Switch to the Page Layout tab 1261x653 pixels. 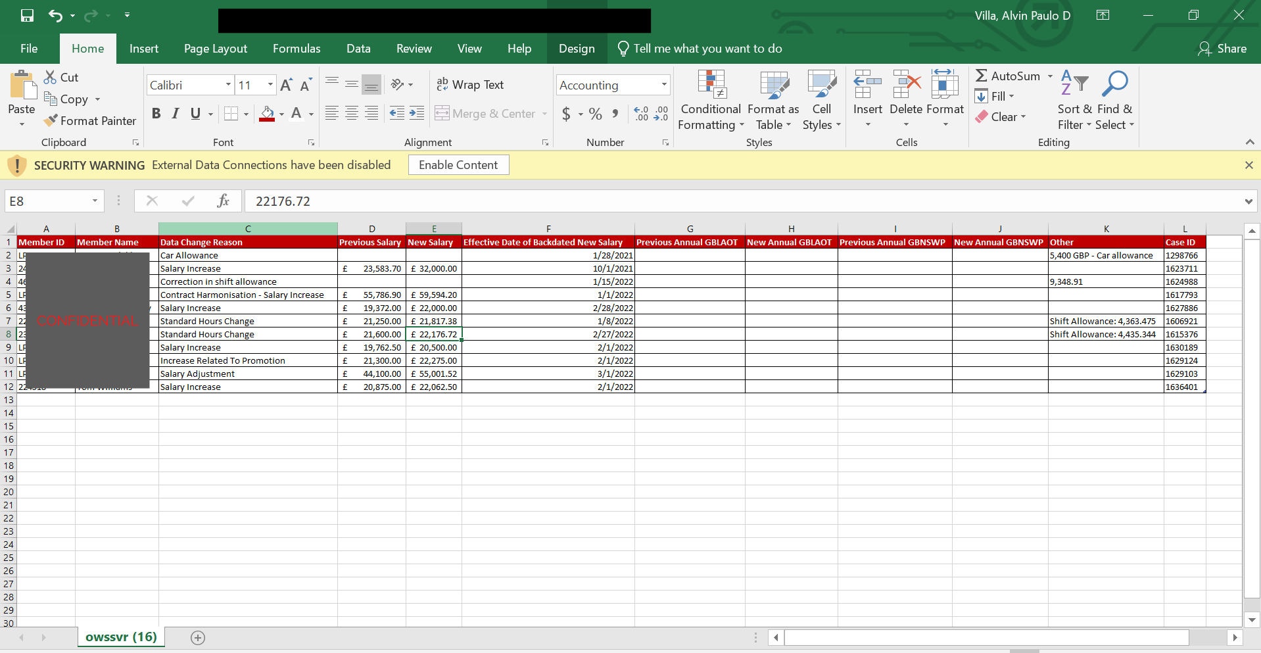(x=216, y=49)
